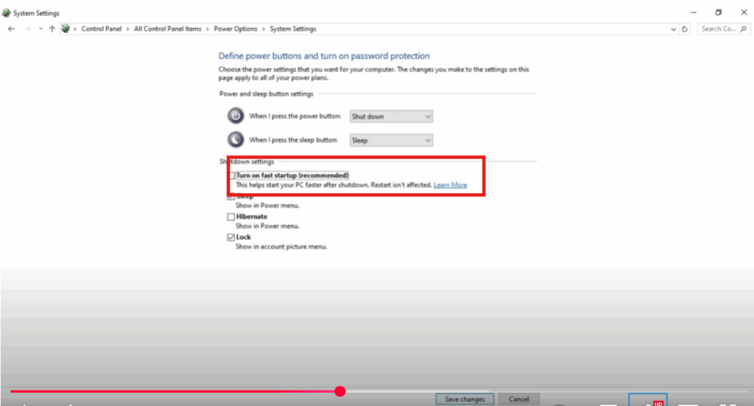Click 'Power and sleep button settings' text
The image size is (754, 406).
(267, 94)
